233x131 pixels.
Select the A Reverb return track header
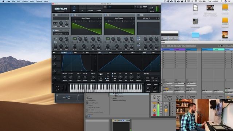pyautogui.click(x=207, y=49)
